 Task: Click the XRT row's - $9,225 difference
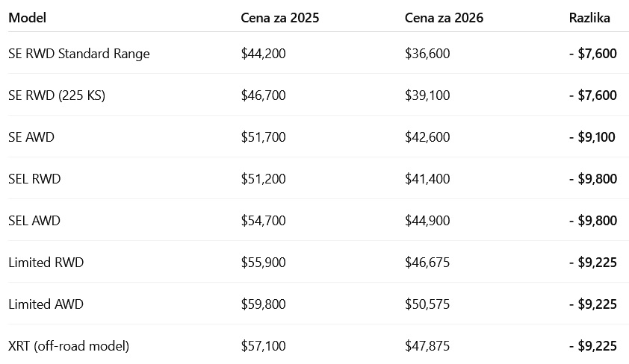(592, 346)
